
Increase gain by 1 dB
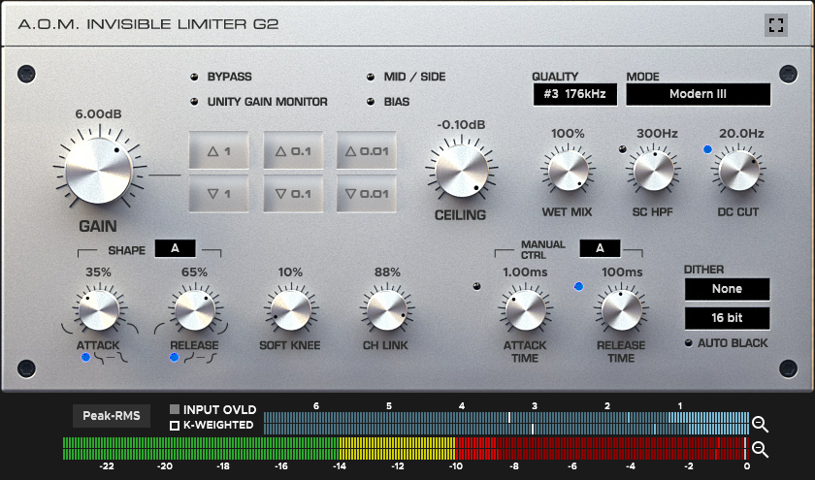[219, 150]
